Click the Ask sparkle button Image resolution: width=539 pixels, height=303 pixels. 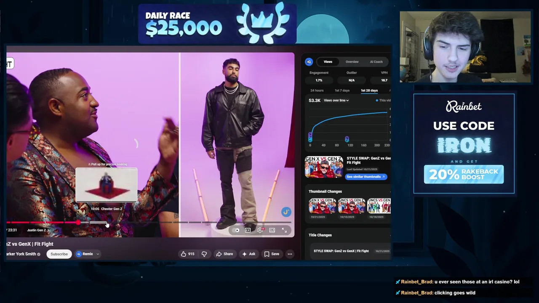[248, 254]
